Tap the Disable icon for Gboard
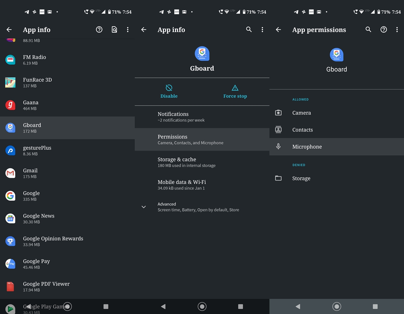Image resolution: width=404 pixels, height=314 pixels. pyautogui.click(x=169, y=88)
